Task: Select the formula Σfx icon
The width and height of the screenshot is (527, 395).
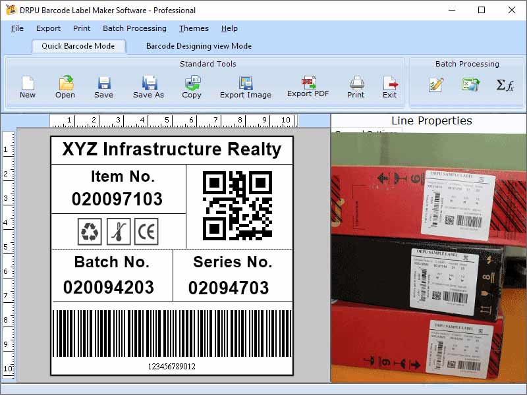Action: pos(505,85)
